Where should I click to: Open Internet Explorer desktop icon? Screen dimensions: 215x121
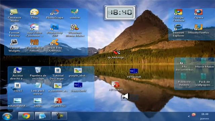pos(178,31)
